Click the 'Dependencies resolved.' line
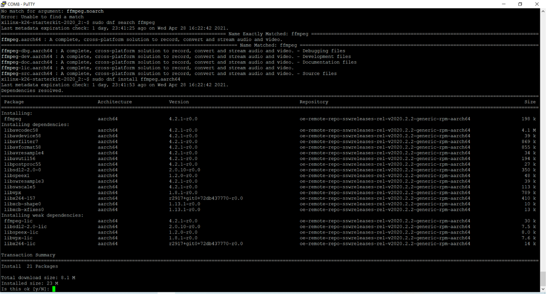Viewport: 546px width, 294px height. pos(32,91)
